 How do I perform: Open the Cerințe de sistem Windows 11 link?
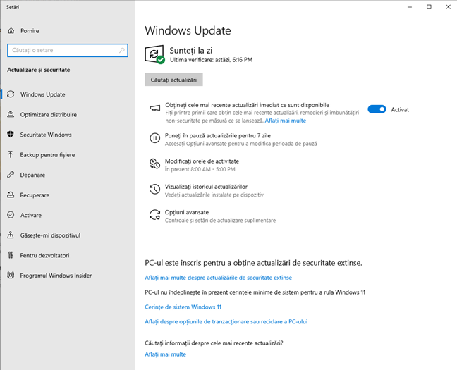coord(183,307)
